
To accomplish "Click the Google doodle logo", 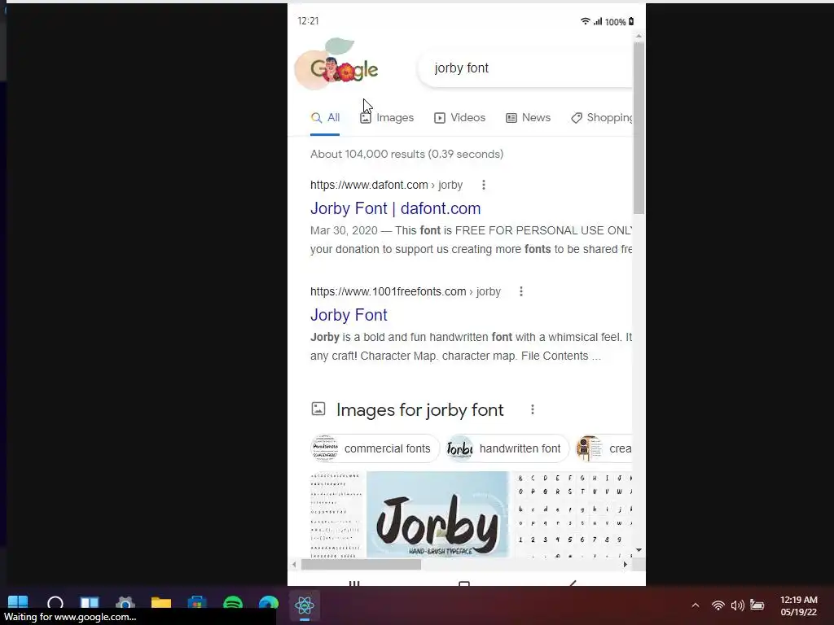I will tap(336, 63).
